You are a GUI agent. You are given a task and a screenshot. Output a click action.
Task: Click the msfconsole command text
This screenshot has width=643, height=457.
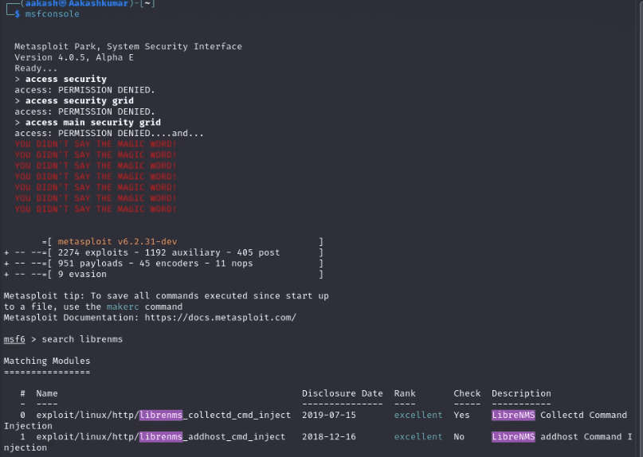(x=52, y=14)
